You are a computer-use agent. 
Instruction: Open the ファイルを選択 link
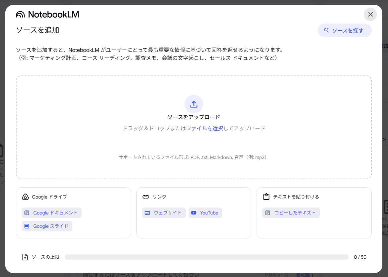point(205,128)
